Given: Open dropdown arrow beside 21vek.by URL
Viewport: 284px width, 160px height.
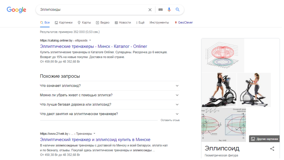Looking at the screenshot, I should click(94, 134).
